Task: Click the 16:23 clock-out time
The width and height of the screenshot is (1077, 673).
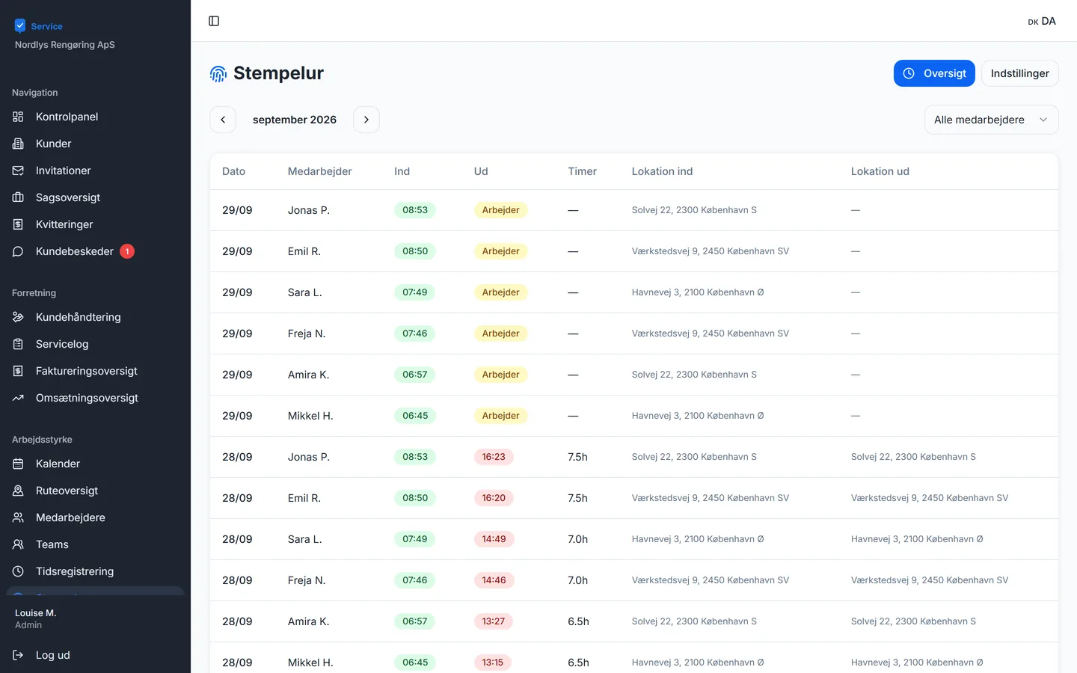Action: (494, 457)
